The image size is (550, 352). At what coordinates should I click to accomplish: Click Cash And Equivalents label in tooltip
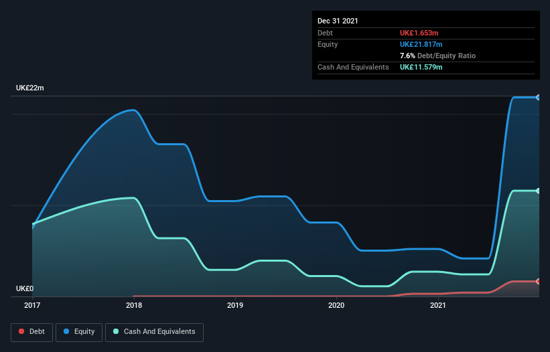353,67
